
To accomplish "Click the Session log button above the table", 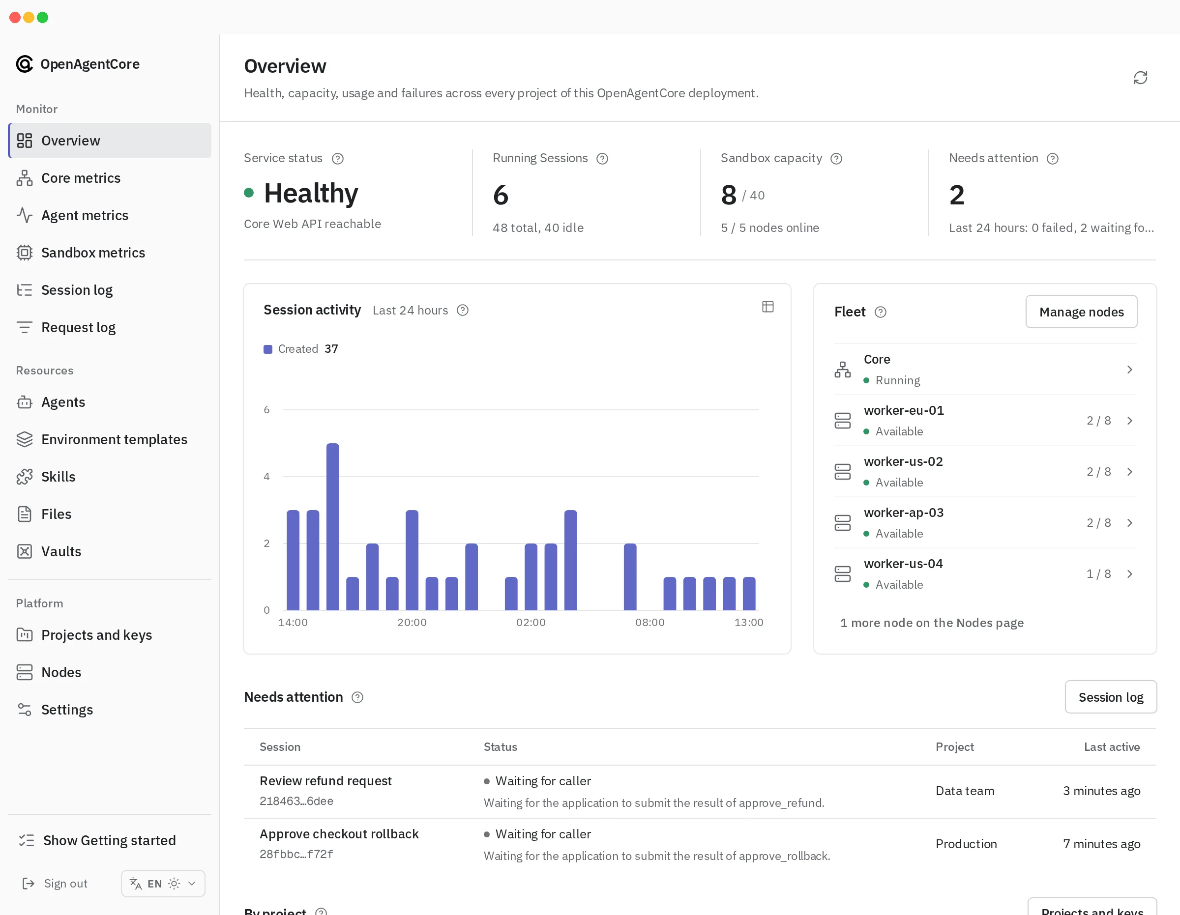I will click(1110, 697).
